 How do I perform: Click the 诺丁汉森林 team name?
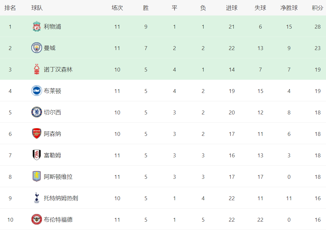tap(58, 69)
